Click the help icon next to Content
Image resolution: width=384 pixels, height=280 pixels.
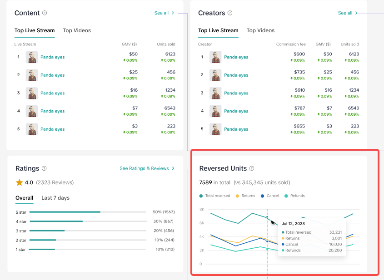[45, 13]
